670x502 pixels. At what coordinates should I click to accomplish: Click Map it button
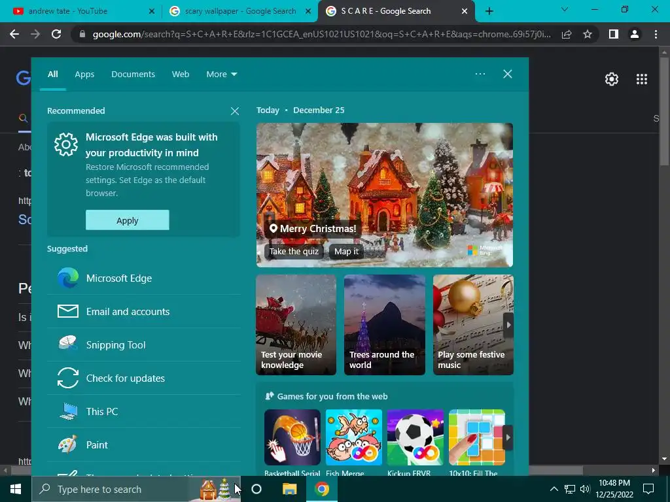point(347,252)
